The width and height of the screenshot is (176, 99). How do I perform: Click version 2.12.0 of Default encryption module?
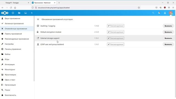[97, 32]
